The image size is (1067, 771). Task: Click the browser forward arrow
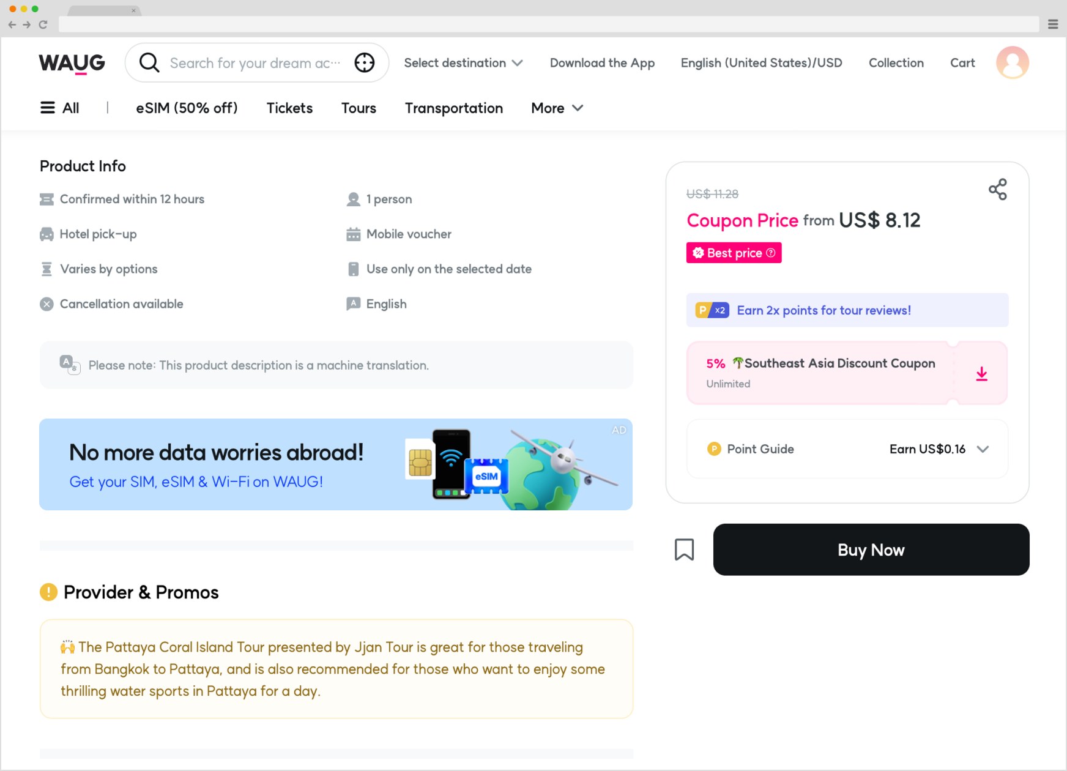pyautogui.click(x=27, y=24)
